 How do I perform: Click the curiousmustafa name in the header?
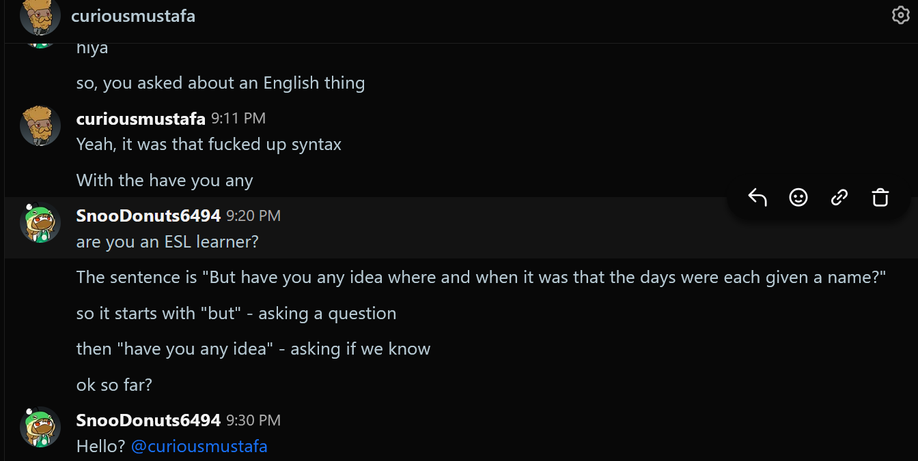point(133,16)
